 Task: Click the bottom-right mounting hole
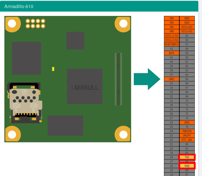[123, 135]
